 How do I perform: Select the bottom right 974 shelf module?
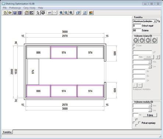90,91
